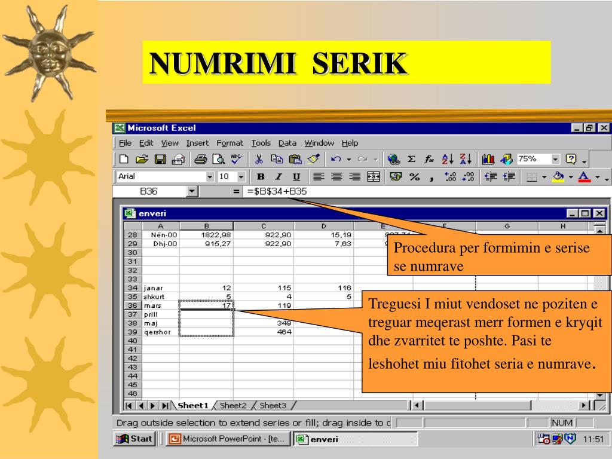
Task: Apply Percent style icon
Action: pos(415,177)
